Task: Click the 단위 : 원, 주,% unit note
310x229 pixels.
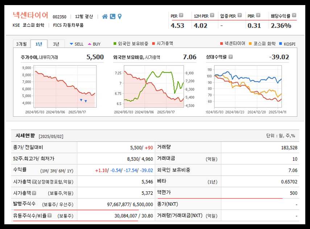Action: point(281,136)
